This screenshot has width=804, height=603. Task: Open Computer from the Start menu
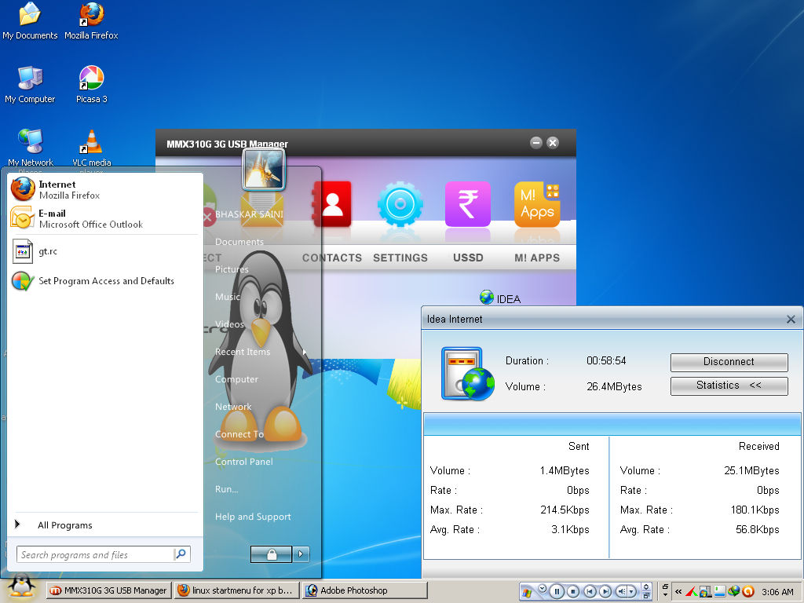236,379
